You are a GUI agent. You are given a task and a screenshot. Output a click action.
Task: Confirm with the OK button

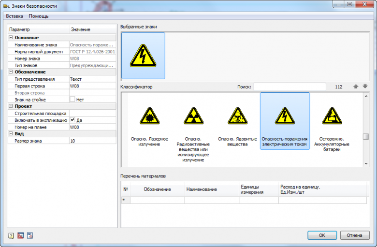322,235
